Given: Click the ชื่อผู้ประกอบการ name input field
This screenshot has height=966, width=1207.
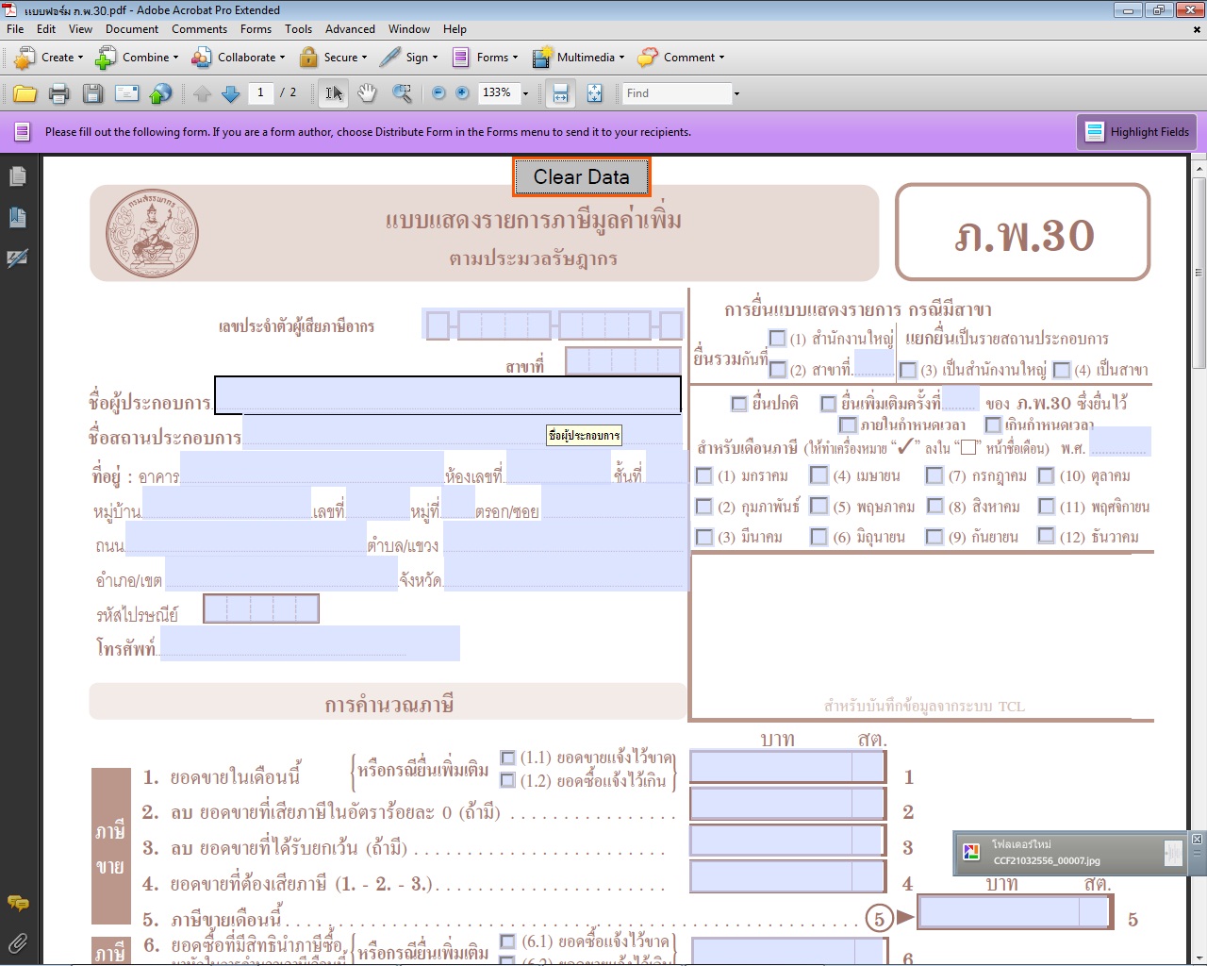Looking at the screenshot, I should tap(447, 395).
